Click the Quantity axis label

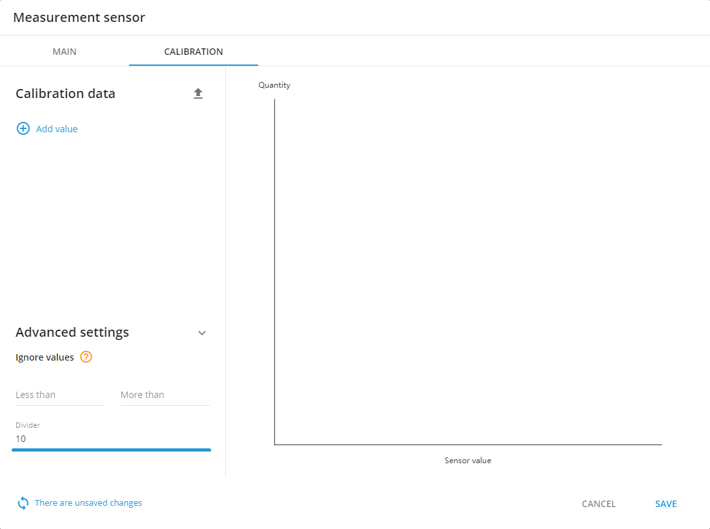point(274,85)
